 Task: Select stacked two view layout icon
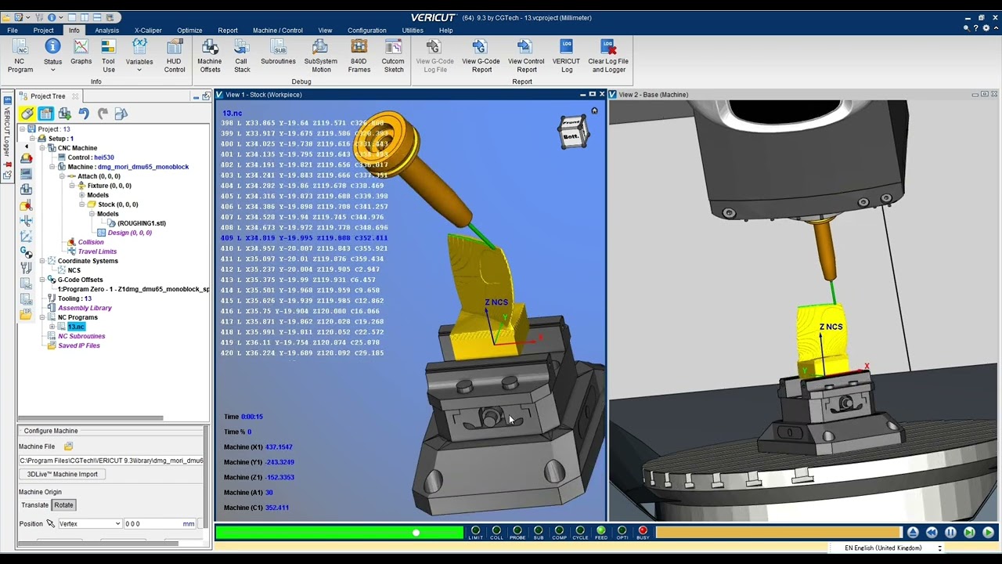(96, 17)
